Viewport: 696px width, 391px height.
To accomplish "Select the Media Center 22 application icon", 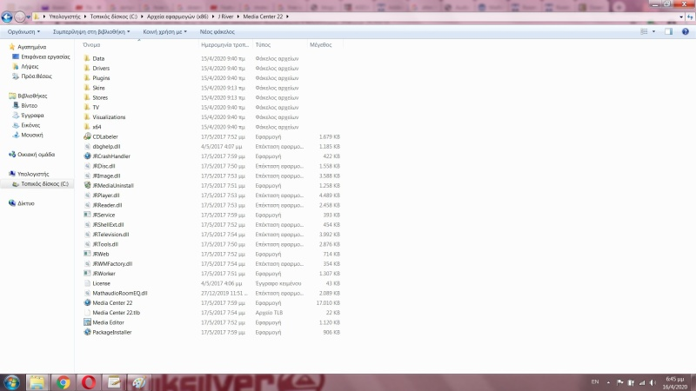I will pyautogui.click(x=87, y=302).
